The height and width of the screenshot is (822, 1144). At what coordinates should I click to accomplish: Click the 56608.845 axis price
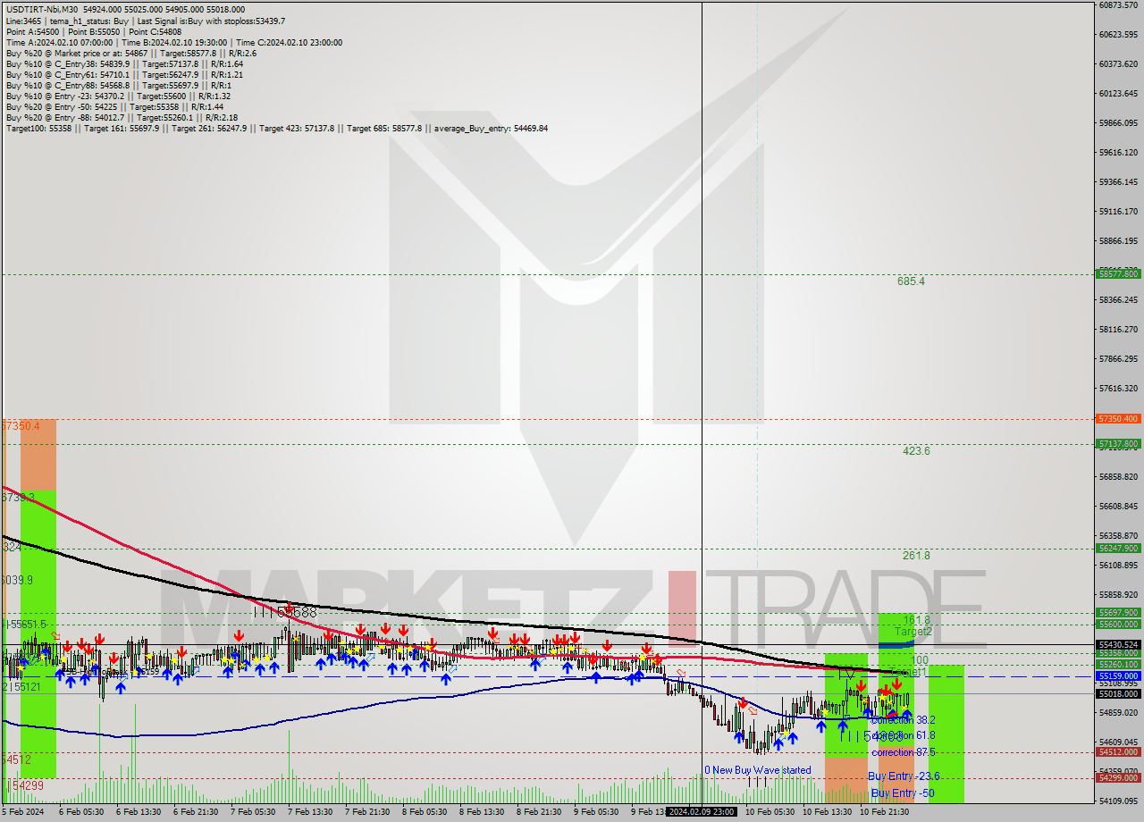(x=1117, y=507)
